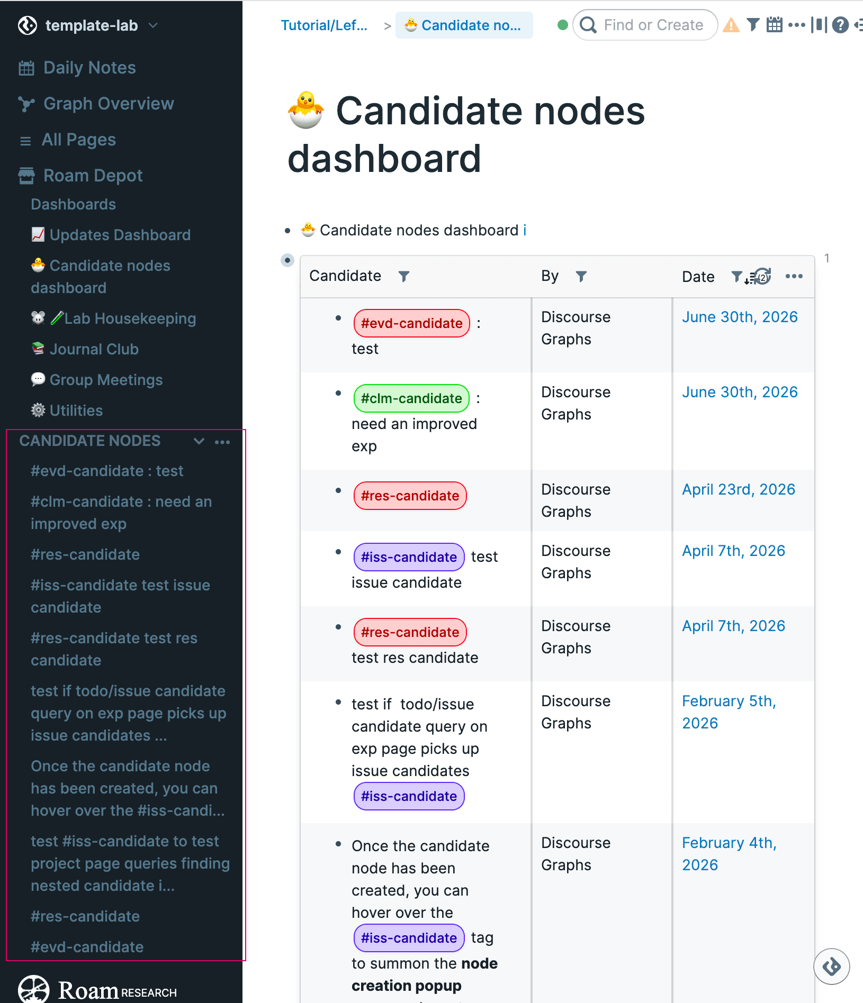Image resolution: width=863 pixels, height=1003 pixels.
Task: Click the Date column header
Action: (x=698, y=277)
